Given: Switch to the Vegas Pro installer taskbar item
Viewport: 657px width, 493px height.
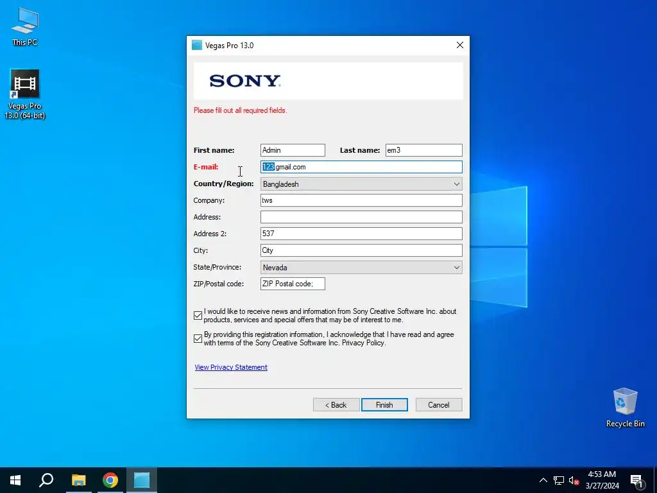Looking at the screenshot, I should point(142,480).
